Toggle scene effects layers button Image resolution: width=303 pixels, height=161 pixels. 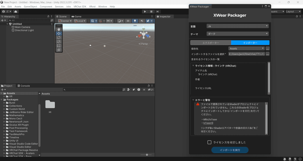[x=148, y=21]
